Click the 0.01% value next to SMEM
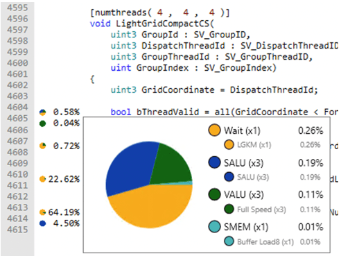 [x=311, y=227]
